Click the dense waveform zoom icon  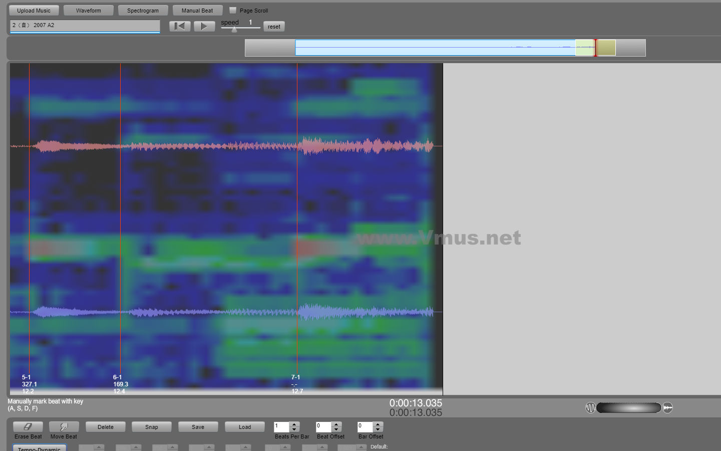667,408
